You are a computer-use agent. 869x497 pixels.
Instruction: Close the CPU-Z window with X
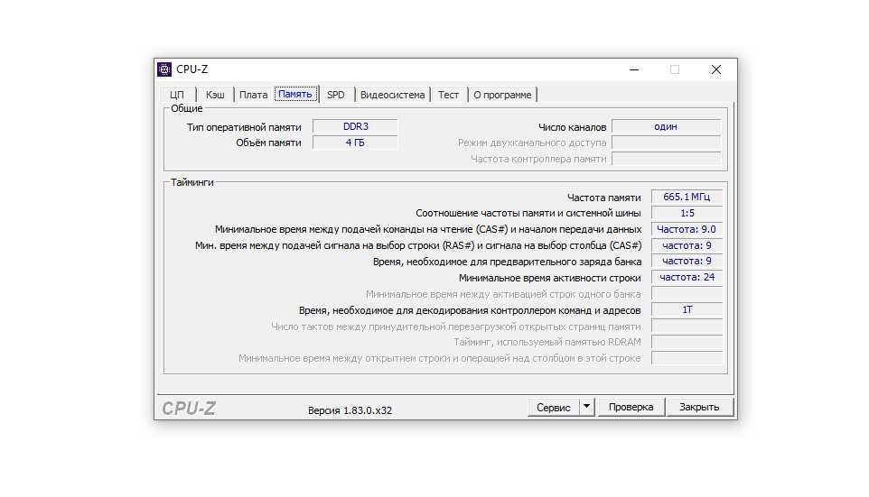tap(716, 69)
